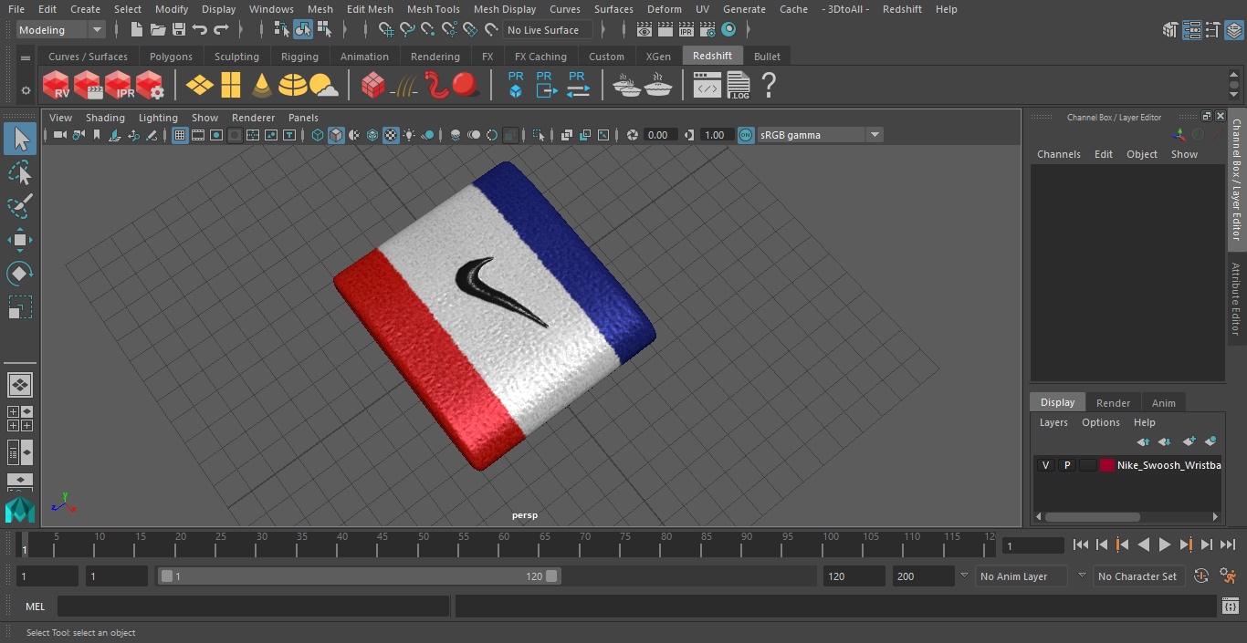The height and width of the screenshot is (643, 1247).
Task: Switch to the Render layer tab
Action: [x=1113, y=403]
